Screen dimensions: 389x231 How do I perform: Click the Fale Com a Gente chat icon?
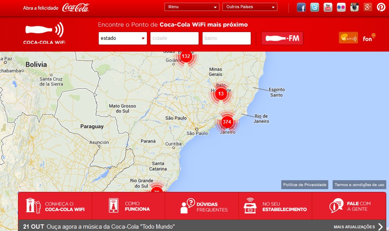(337, 206)
